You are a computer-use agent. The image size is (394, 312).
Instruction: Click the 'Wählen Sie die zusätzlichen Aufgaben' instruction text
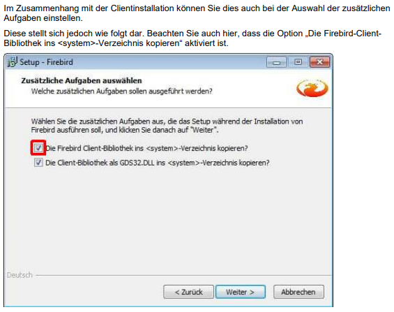tap(167, 126)
